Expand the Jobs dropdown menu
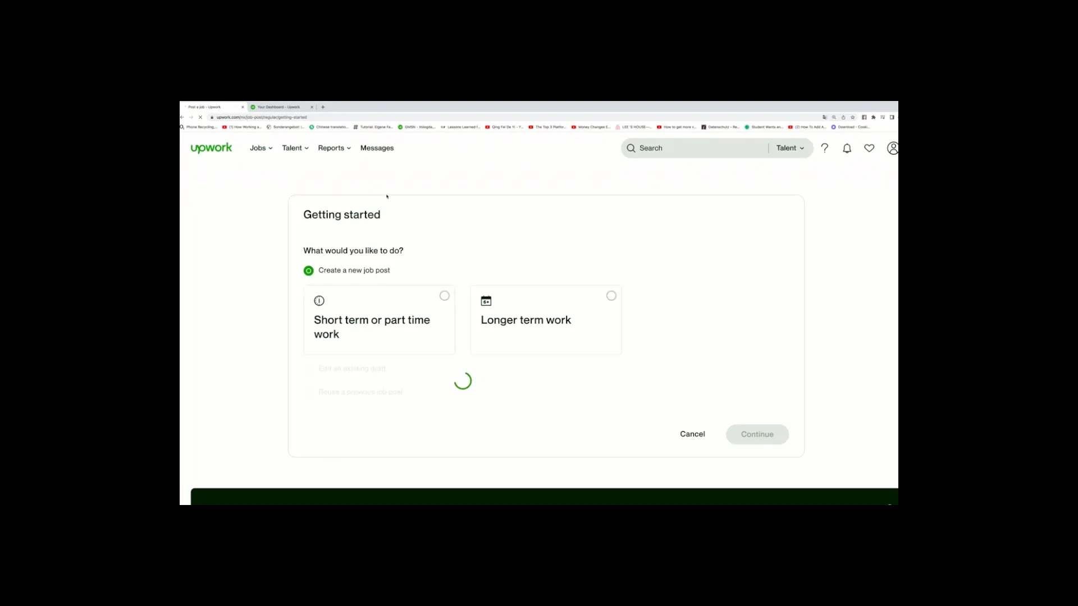The width and height of the screenshot is (1078, 606). [260, 148]
